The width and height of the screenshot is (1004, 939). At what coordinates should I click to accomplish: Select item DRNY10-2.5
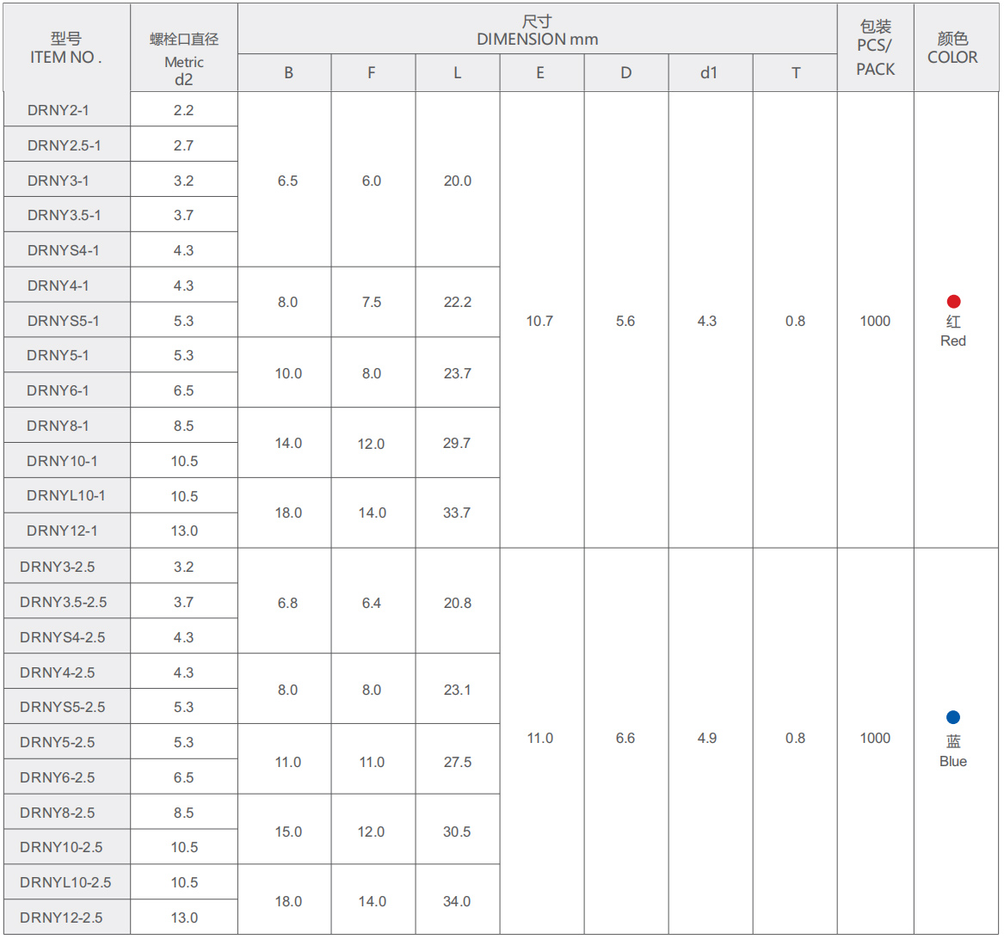click(61, 848)
